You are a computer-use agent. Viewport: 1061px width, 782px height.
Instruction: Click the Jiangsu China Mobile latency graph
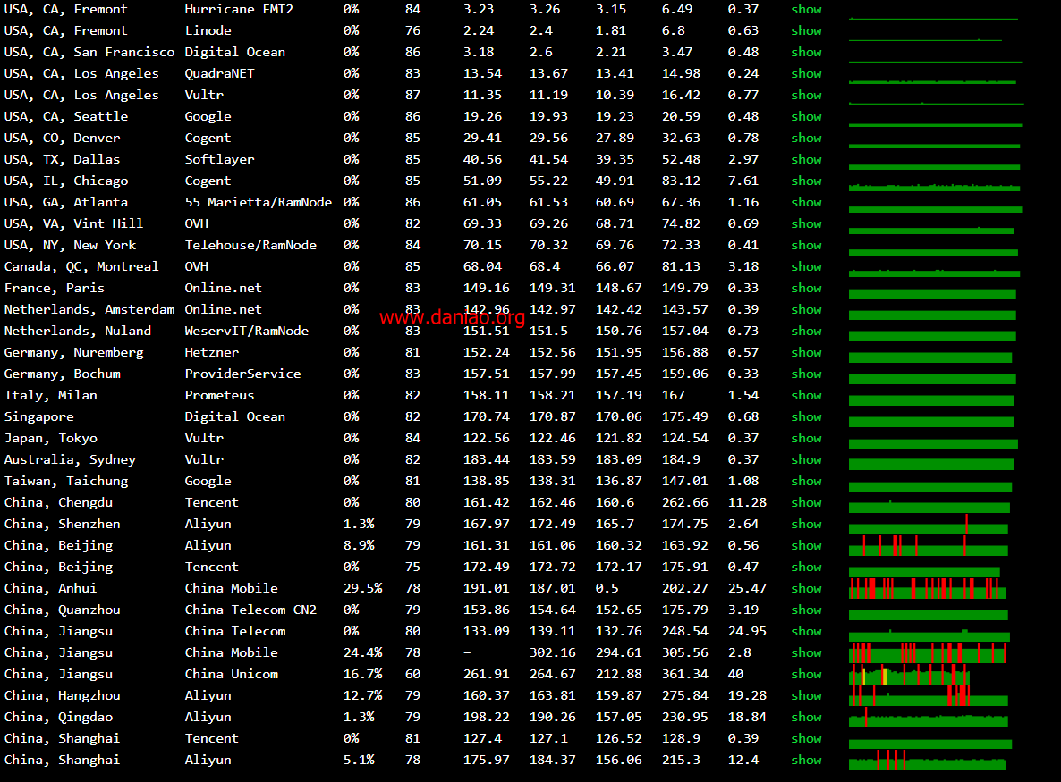click(x=928, y=653)
